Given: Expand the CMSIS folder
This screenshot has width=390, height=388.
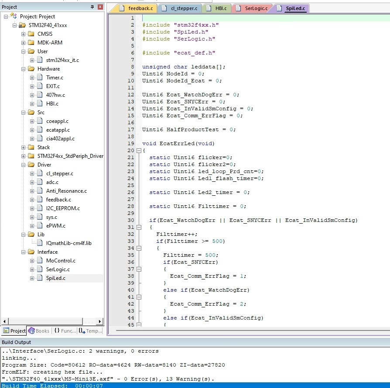Looking at the screenshot, I should click(x=23, y=34).
